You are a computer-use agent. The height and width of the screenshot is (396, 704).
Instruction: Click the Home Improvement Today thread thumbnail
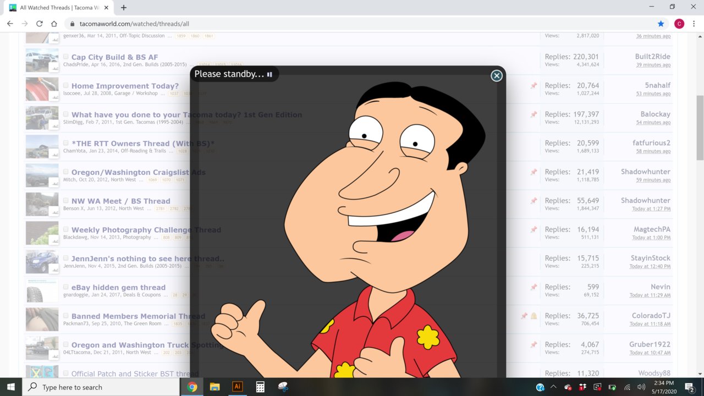tap(42, 89)
